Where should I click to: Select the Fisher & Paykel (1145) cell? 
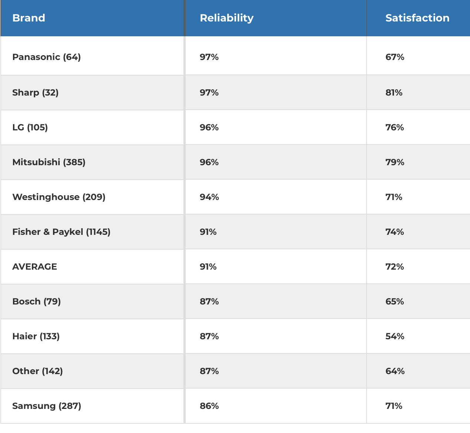61,232
